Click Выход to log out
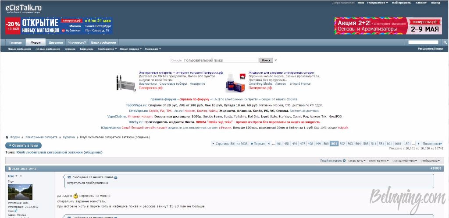 (x=435, y=3)
